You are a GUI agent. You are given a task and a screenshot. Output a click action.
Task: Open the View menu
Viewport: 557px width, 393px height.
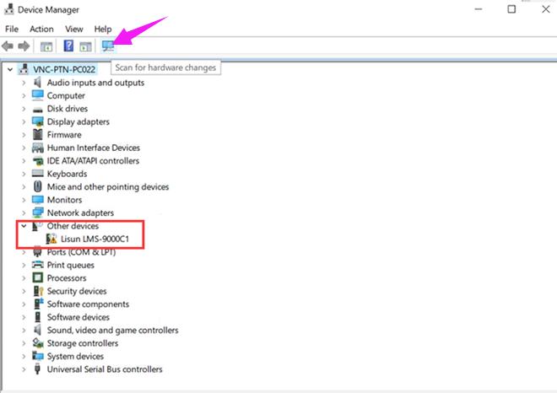[74, 29]
